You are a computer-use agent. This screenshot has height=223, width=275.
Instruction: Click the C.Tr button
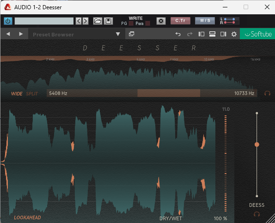pyautogui.click(x=180, y=21)
